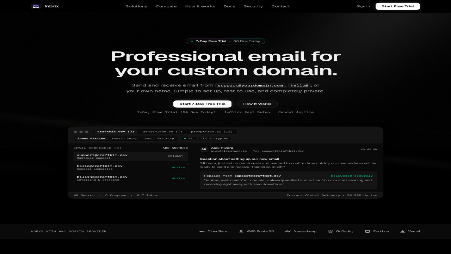Screen dimensions: 451x254
Task: Click the GoDaddy logo icon
Action: tap(330, 231)
